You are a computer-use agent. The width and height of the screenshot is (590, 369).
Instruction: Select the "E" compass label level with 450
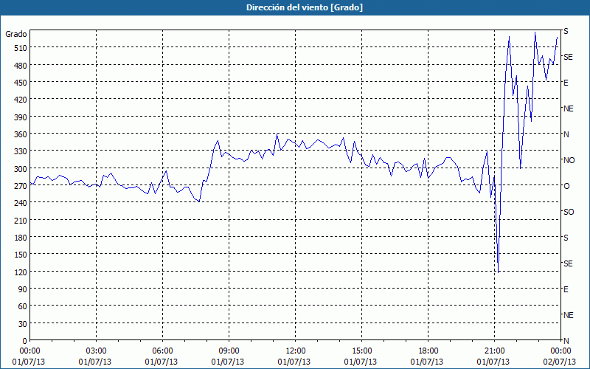click(566, 83)
